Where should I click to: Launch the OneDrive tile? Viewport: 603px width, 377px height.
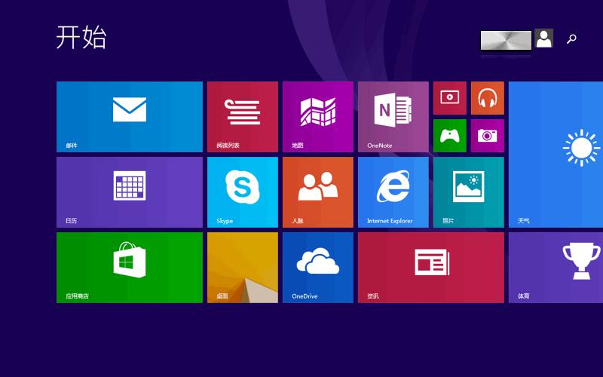click(x=318, y=268)
